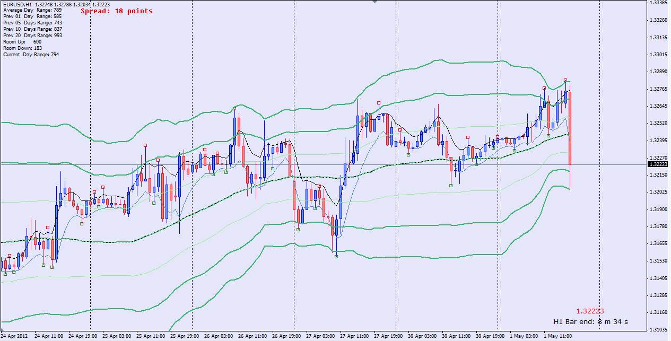671x341 pixels.
Task: Click the 1.31160 price axis label
Action: [x=658, y=312]
